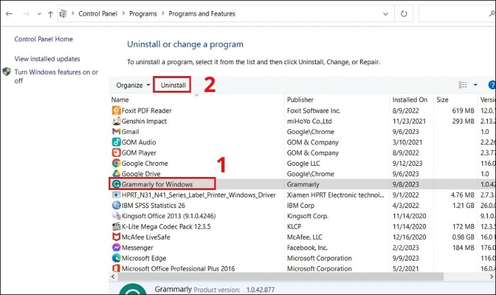496x295 pixels.
Task: Select the Genshin Impact entry
Action: tap(302, 121)
